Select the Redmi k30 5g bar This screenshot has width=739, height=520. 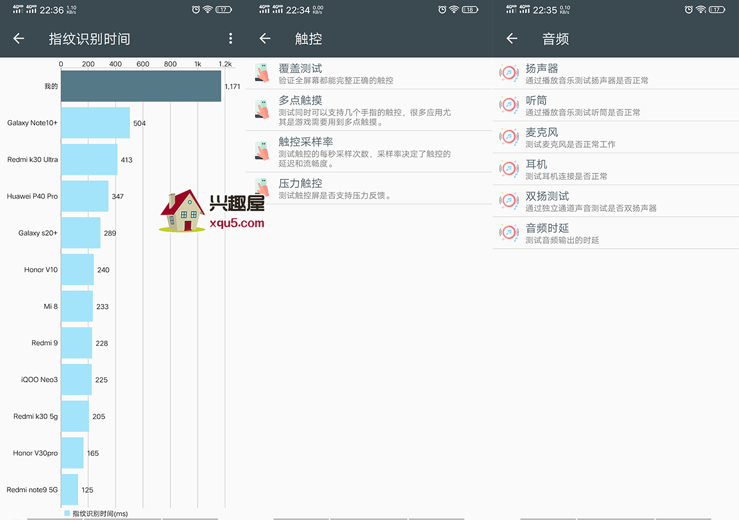[x=75, y=416]
